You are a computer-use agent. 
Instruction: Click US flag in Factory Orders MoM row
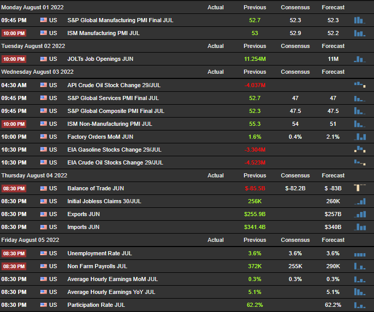coord(43,137)
